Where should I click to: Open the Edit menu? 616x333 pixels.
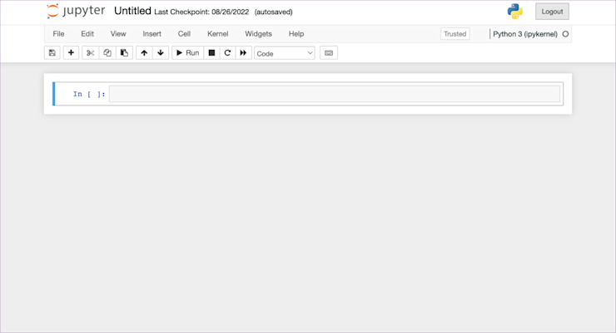point(87,34)
